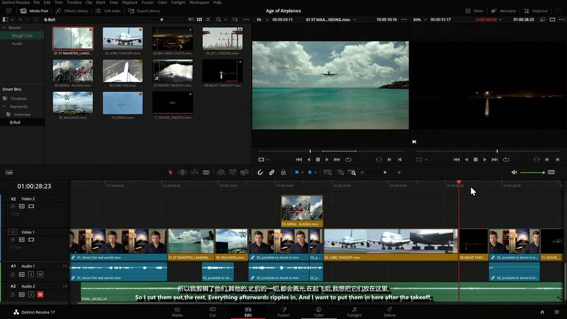Open the Mixer panel

pyautogui.click(x=474, y=11)
